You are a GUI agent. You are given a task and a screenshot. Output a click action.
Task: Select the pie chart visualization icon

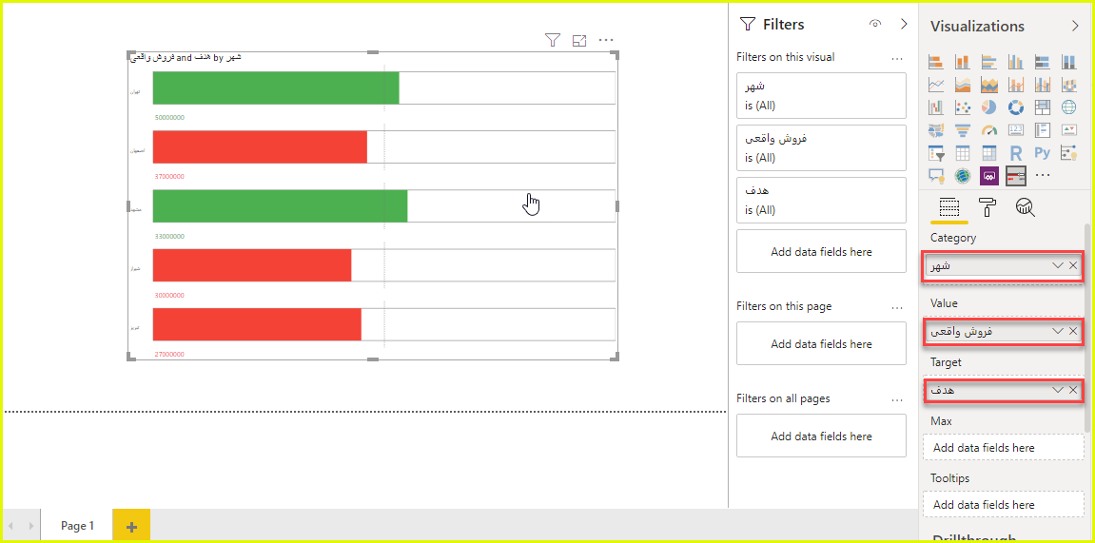[x=988, y=107]
